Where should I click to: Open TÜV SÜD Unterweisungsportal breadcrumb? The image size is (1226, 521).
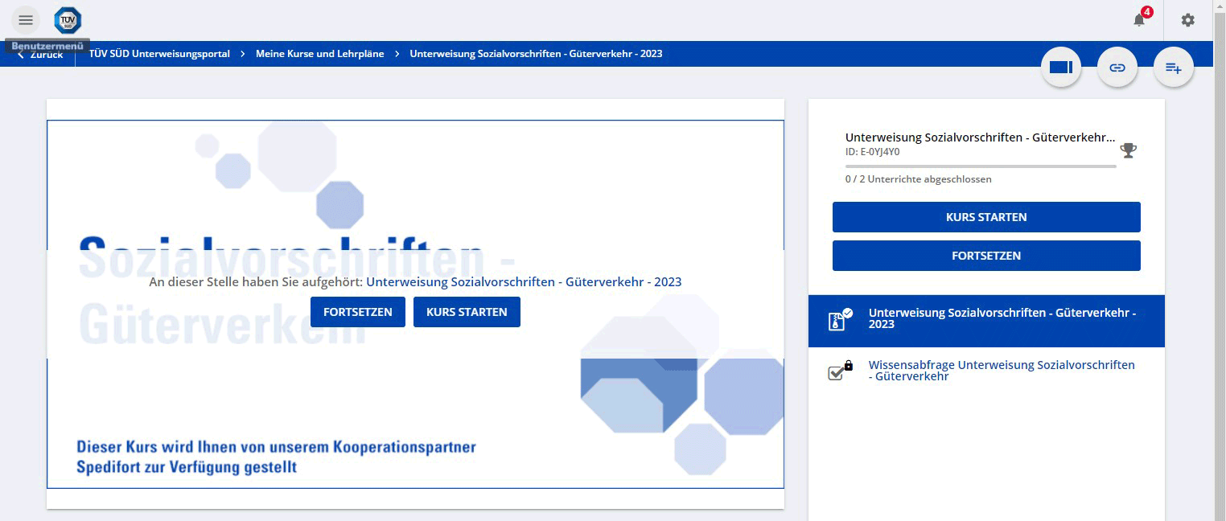[x=159, y=54]
